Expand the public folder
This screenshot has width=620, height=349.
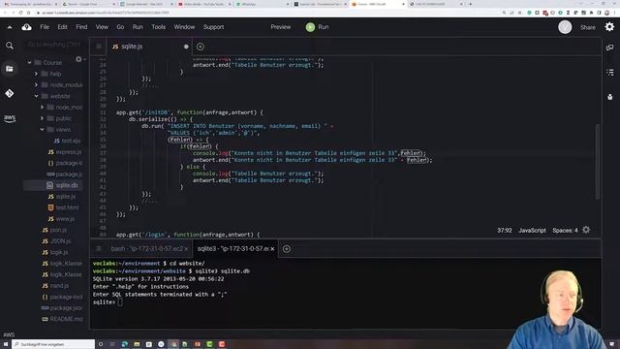click(42, 118)
